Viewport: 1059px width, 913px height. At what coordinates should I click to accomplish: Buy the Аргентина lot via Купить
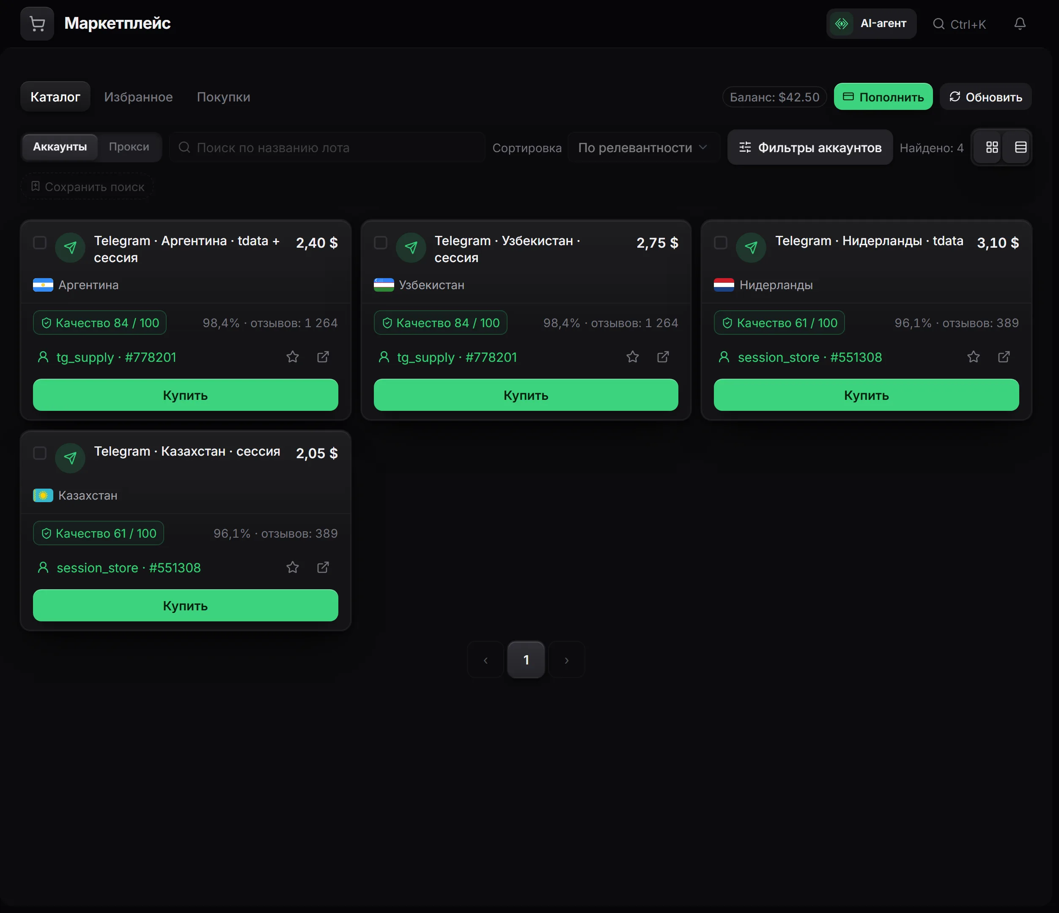tap(186, 395)
